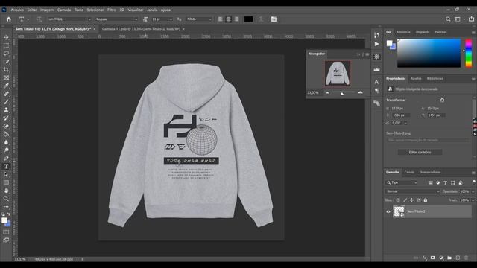Open the layer filter Tipo dropdown
The image size is (477, 268).
[x=402, y=182]
